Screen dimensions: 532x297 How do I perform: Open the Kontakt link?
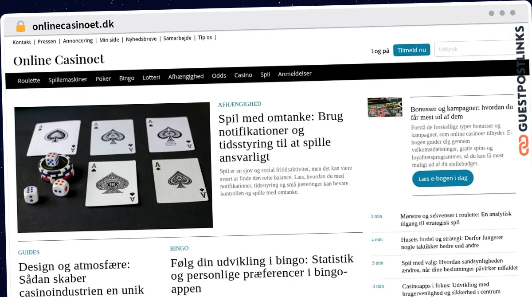(x=22, y=42)
